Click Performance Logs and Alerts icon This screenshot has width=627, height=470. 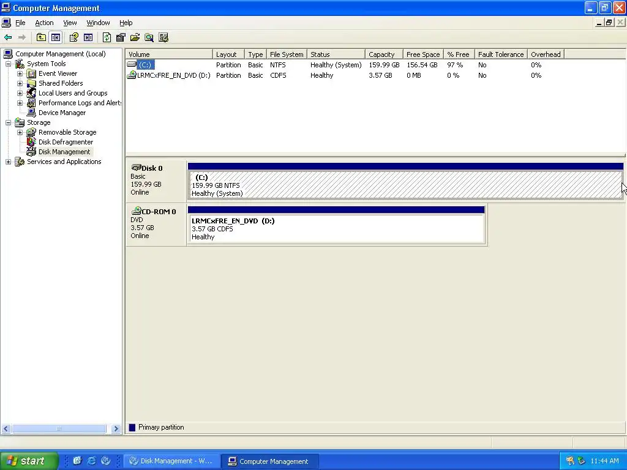click(31, 103)
